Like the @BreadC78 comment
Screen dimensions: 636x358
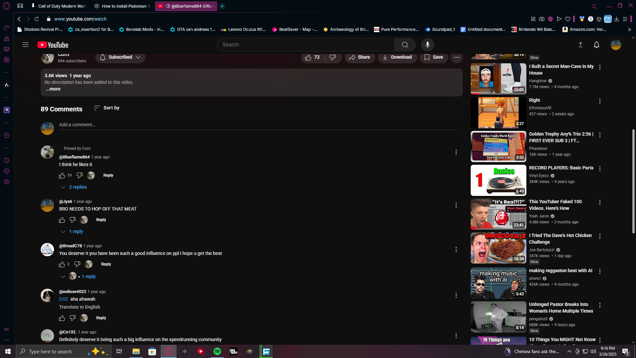tap(62, 264)
